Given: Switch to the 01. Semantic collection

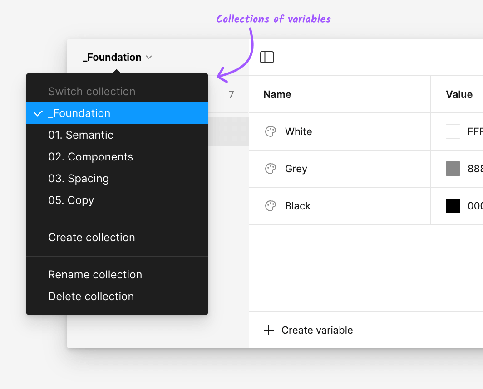Looking at the screenshot, I should (x=81, y=135).
